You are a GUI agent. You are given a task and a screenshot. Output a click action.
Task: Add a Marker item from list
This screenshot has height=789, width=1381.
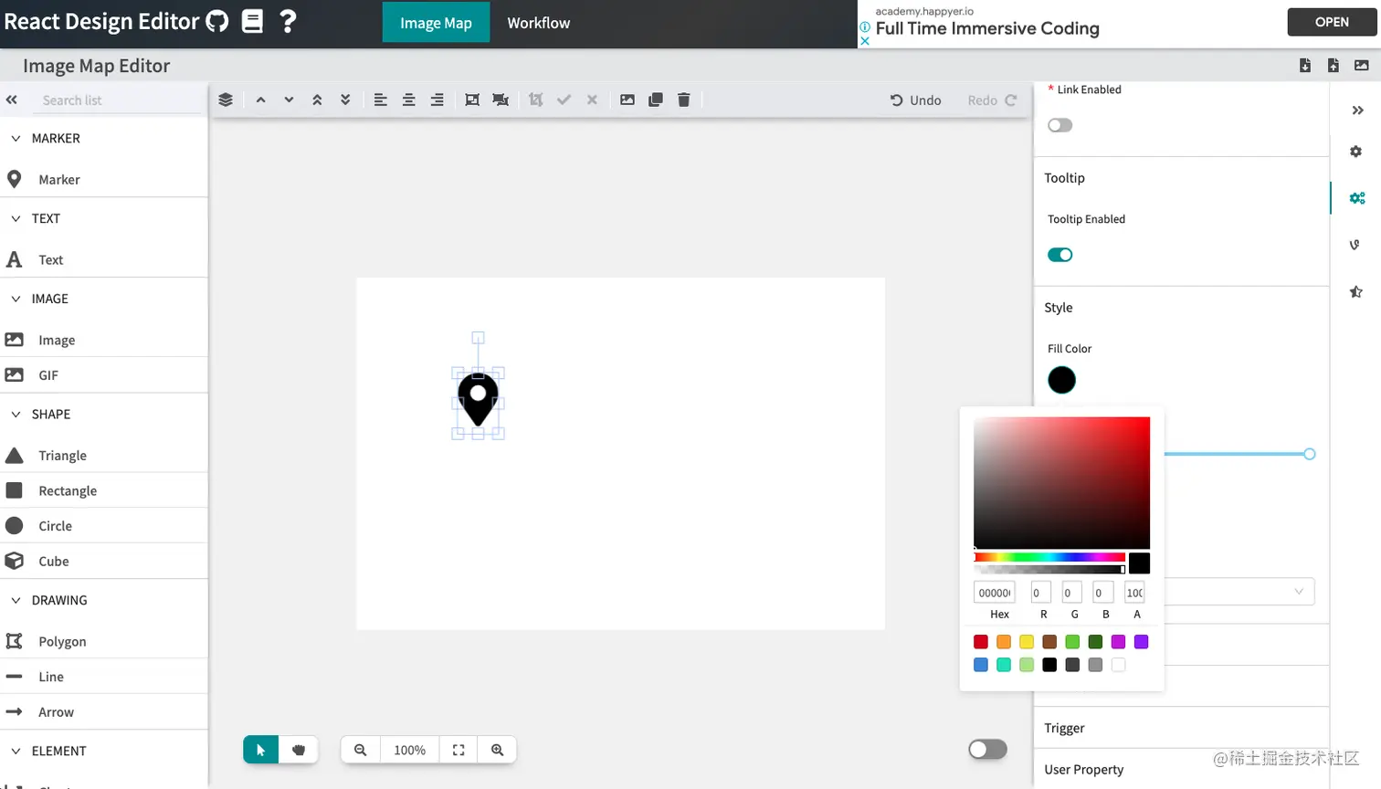click(104, 180)
